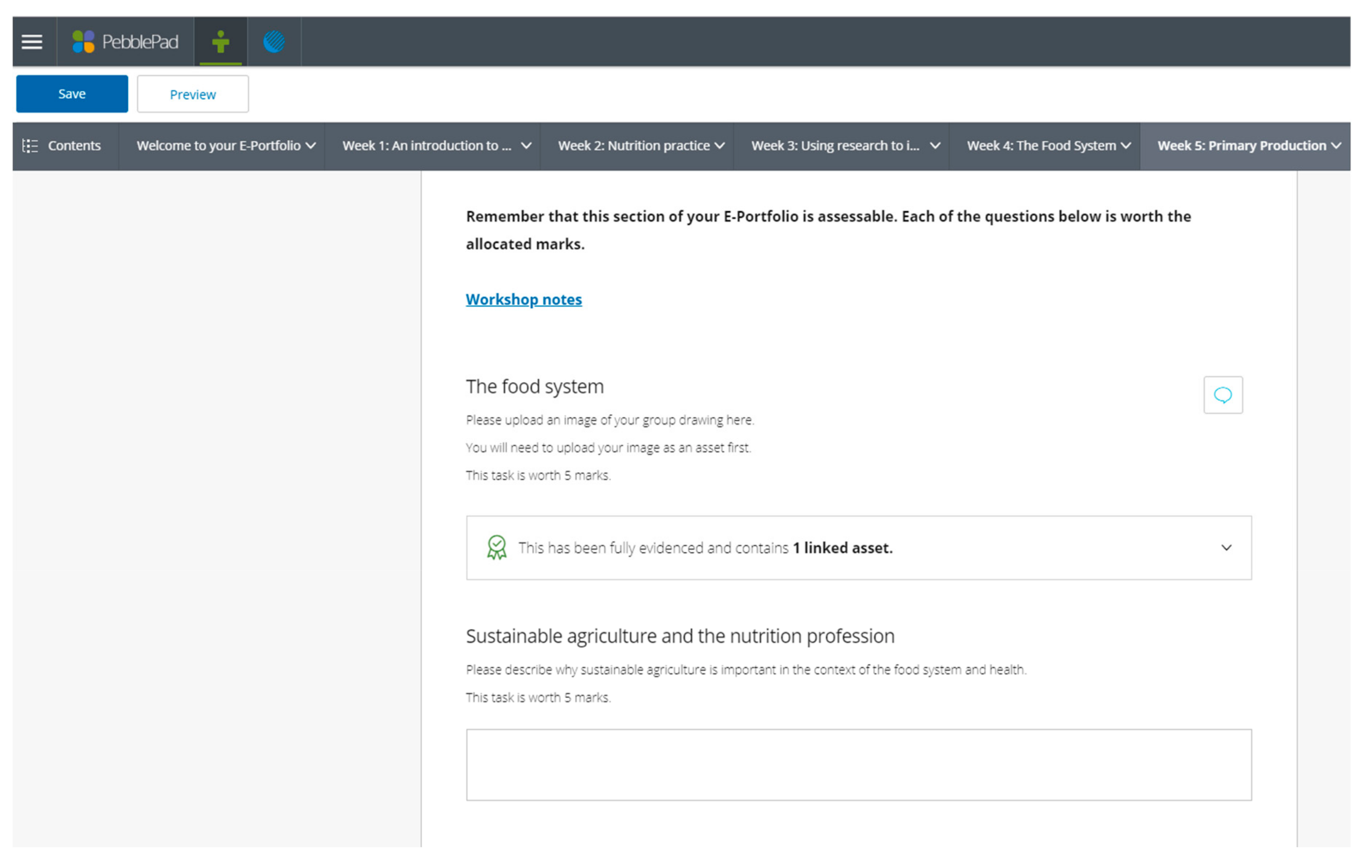
Task: Click the sustainable agriculture answer text box
Action: point(859,764)
